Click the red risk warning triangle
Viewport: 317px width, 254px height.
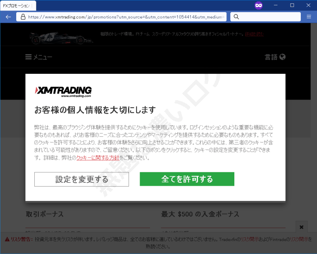click(7, 239)
